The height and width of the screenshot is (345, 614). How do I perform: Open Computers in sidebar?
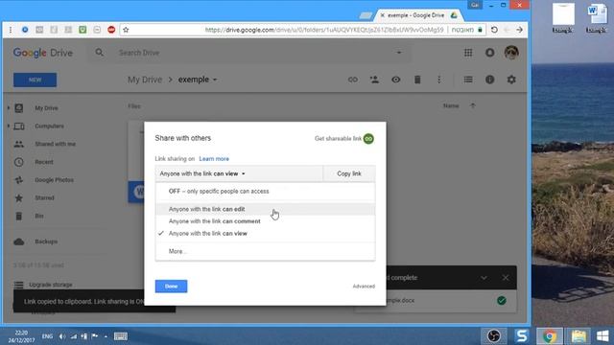(49, 126)
